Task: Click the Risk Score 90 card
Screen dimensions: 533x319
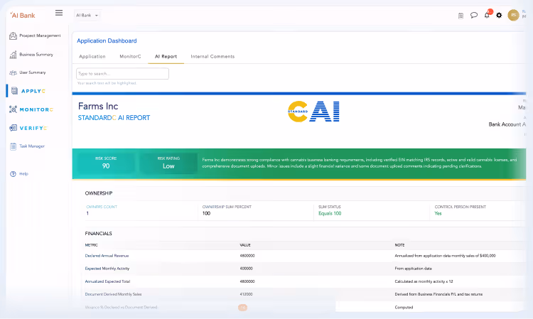Action: pos(106,163)
